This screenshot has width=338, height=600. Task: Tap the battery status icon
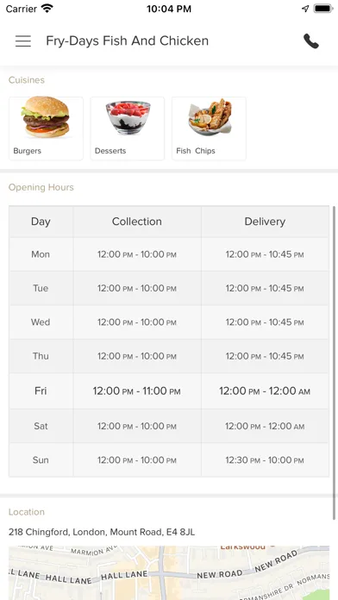323,9
